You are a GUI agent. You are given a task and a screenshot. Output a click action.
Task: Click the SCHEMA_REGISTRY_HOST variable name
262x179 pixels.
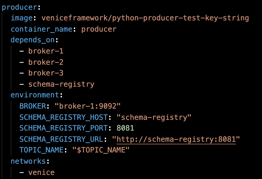pos(63,117)
